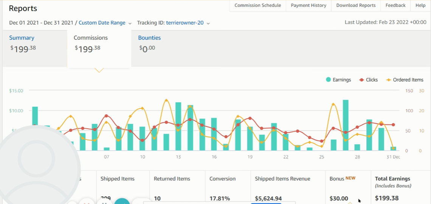Click the Returned Items value 10
Viewport: 431px width, 204px height.
(x=157, y=198)
